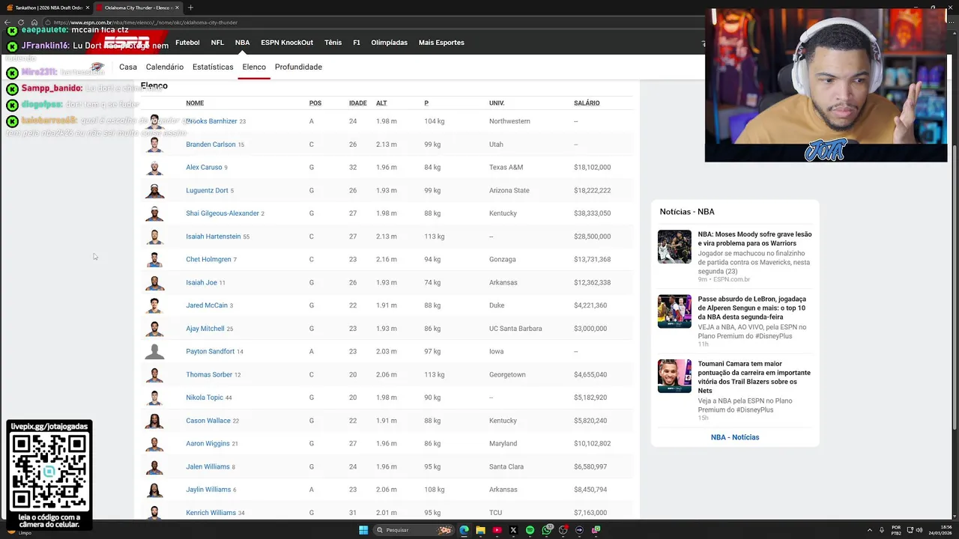Open Luguentz Dort's player page
Image resolution: width=959 pixels, height=539 pixels.
click(x=207, y=191)
